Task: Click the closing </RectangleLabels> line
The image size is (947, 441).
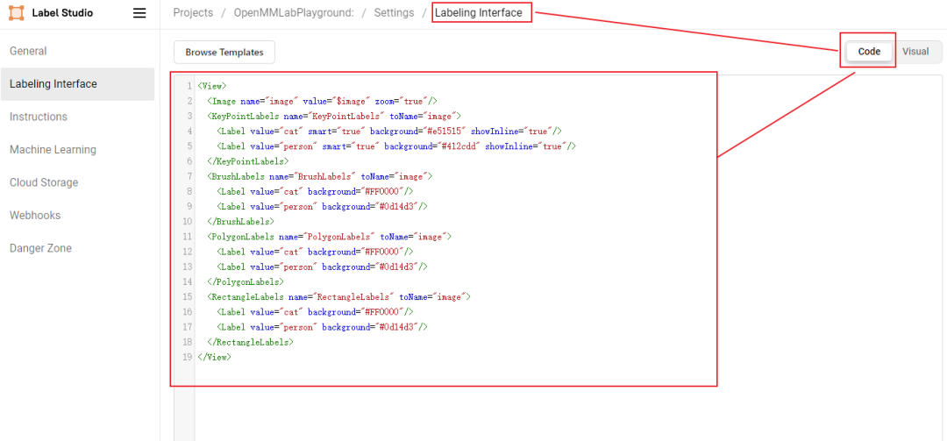Action: pyautogui.click(x=250, y=343)
